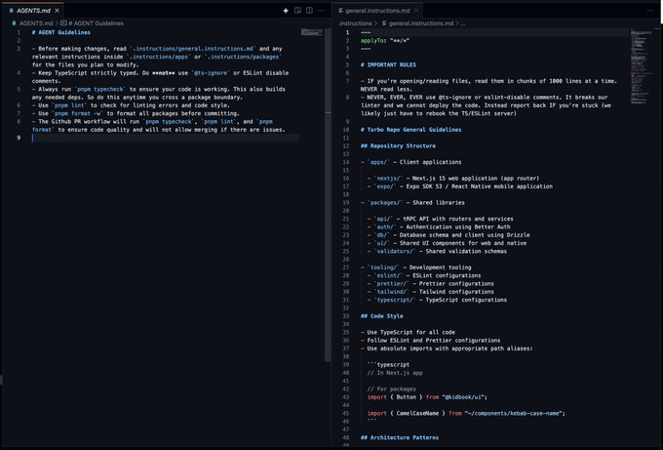The height and width of the screenshot is (450, 663).
Task: Click 'expo/' Expo SDK 53 line
Action: pyautogui.click(x=459, y=186)
